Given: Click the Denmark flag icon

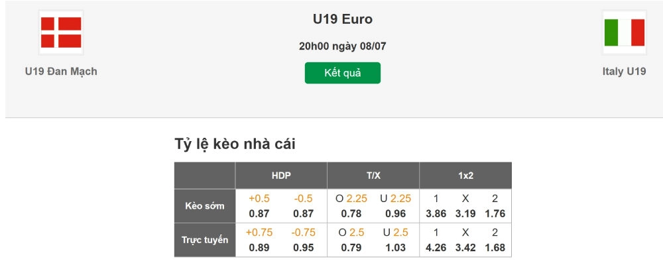Looking at the screenshot, I should (61, 32).
